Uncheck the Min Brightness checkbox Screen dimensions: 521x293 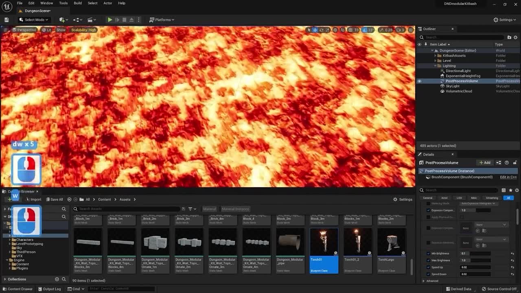(x=428, y=253)
